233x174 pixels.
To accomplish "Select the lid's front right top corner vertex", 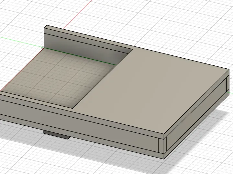I will (164, 134).
